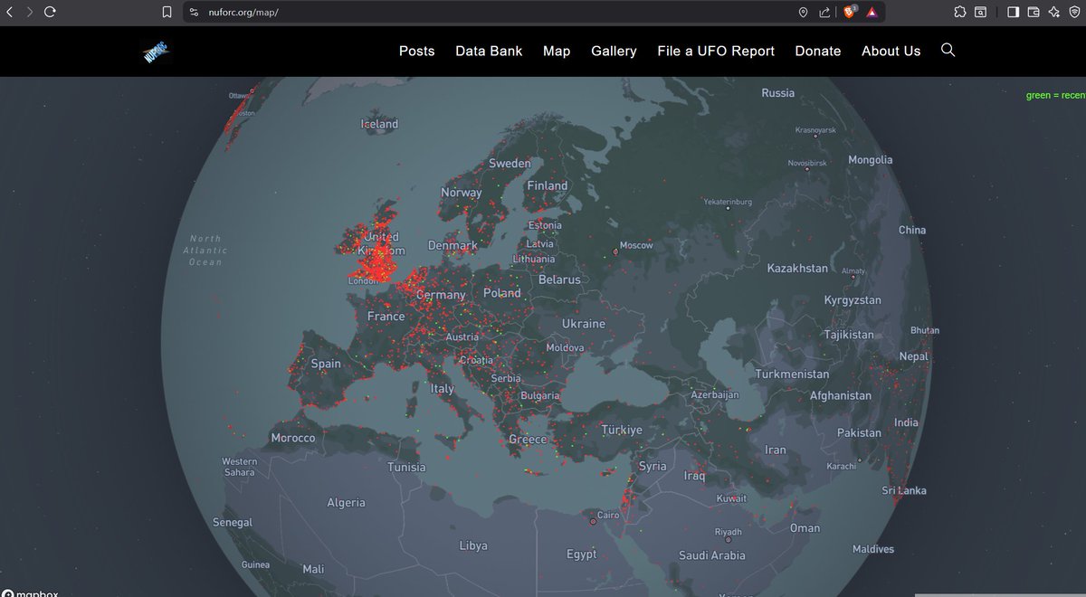Viewport: 1086px width, 597px height.
Task: Click the Türkiye label on the map
Action: pos(622,430)
